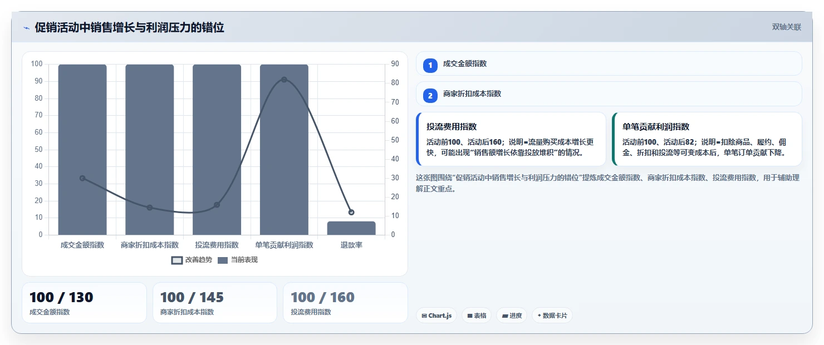Click the line point on 成交金额指数 bar
The image size is (824, 345).
[82, 178]
